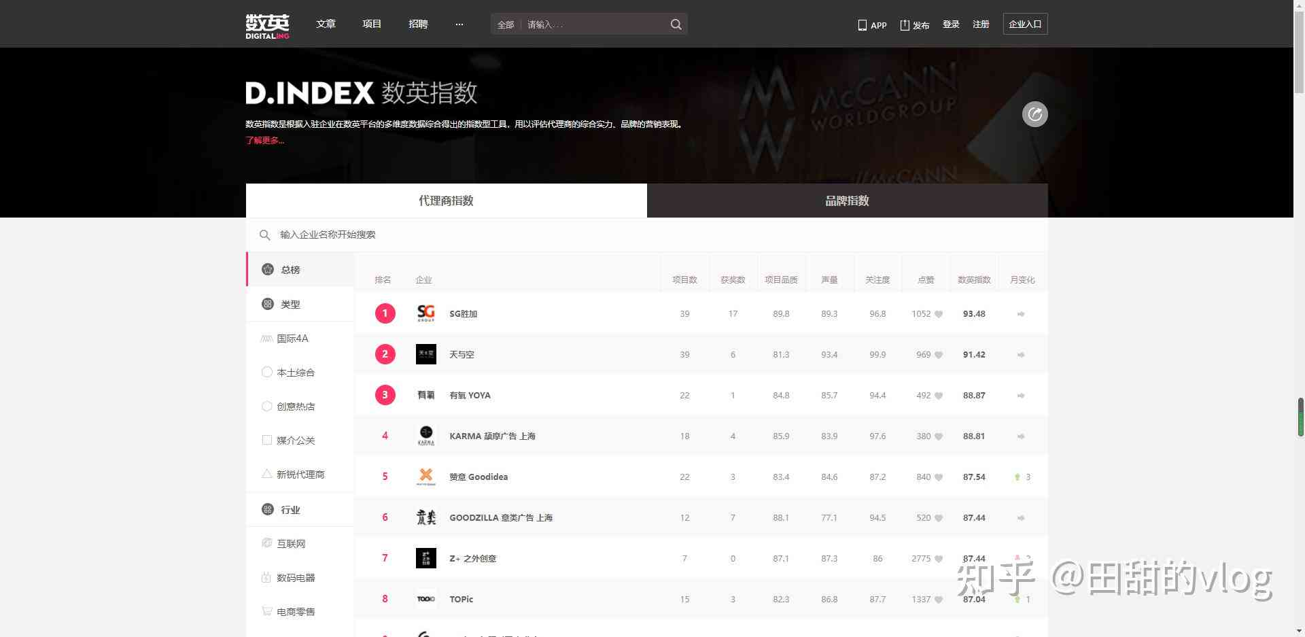The height and width of the screenshot is (637, 1305).
Task: Sort by 点赞 column header
Action: pos(926,279)
